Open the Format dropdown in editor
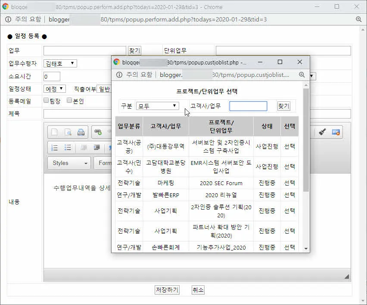This screenshot has height=305, width=367. pyautogui.click(x=103, y=163)
